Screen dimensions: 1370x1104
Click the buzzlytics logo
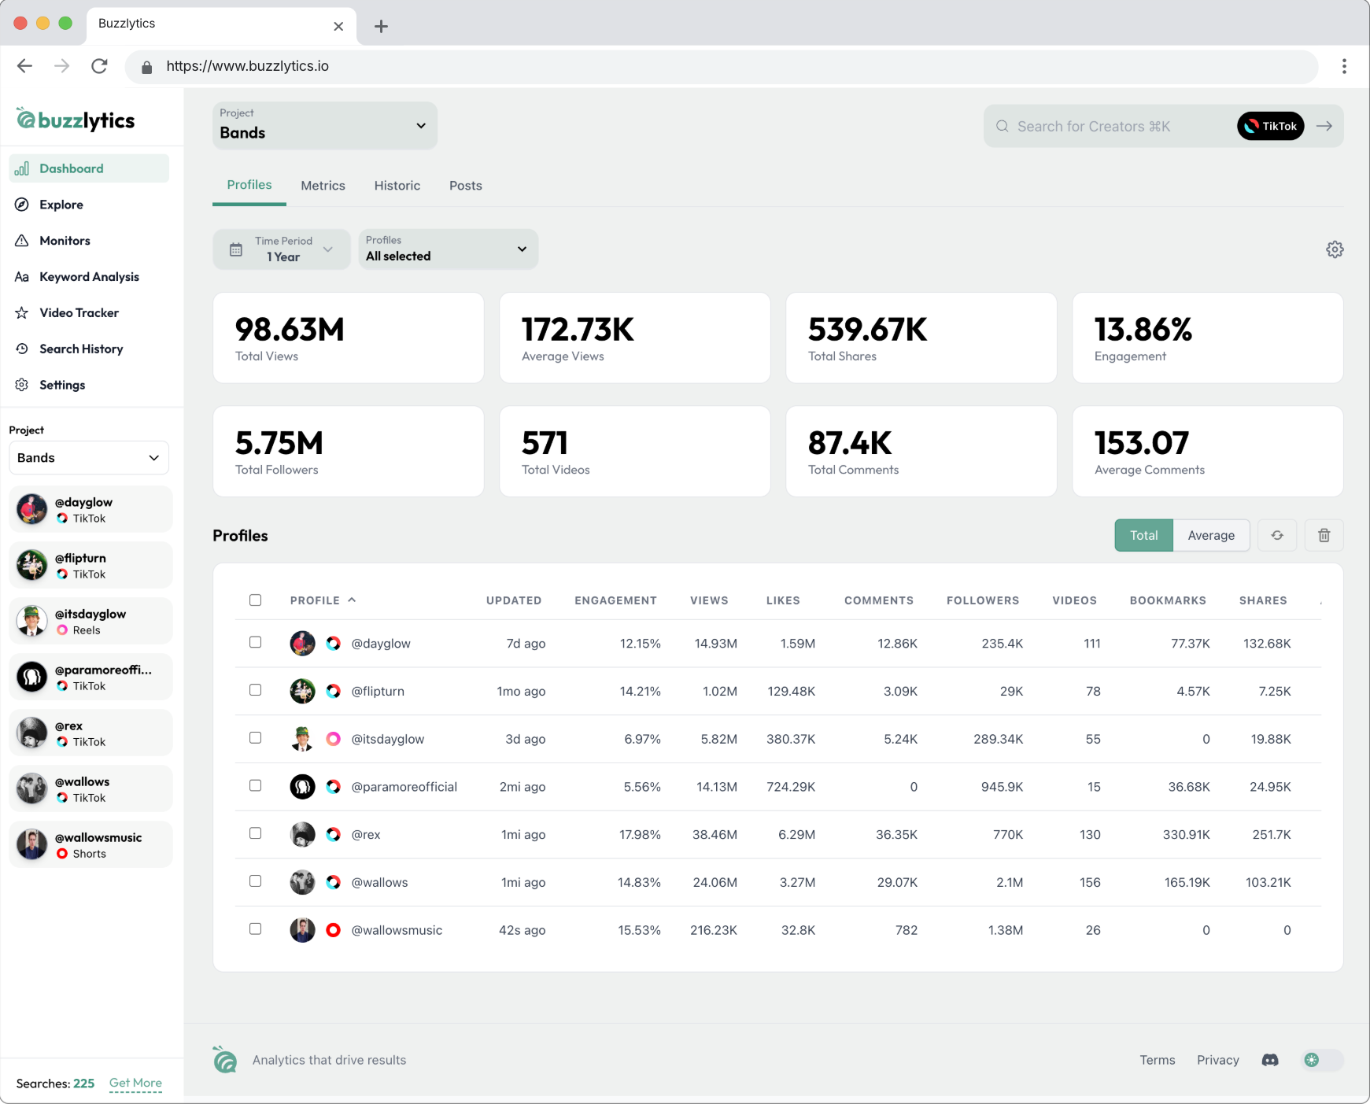76,120
